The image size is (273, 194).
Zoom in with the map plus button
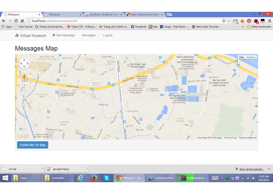(x=24, y=85)
